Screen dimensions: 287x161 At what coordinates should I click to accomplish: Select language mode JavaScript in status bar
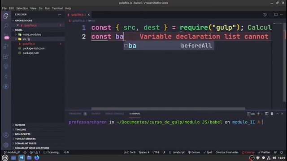[177, 152]
